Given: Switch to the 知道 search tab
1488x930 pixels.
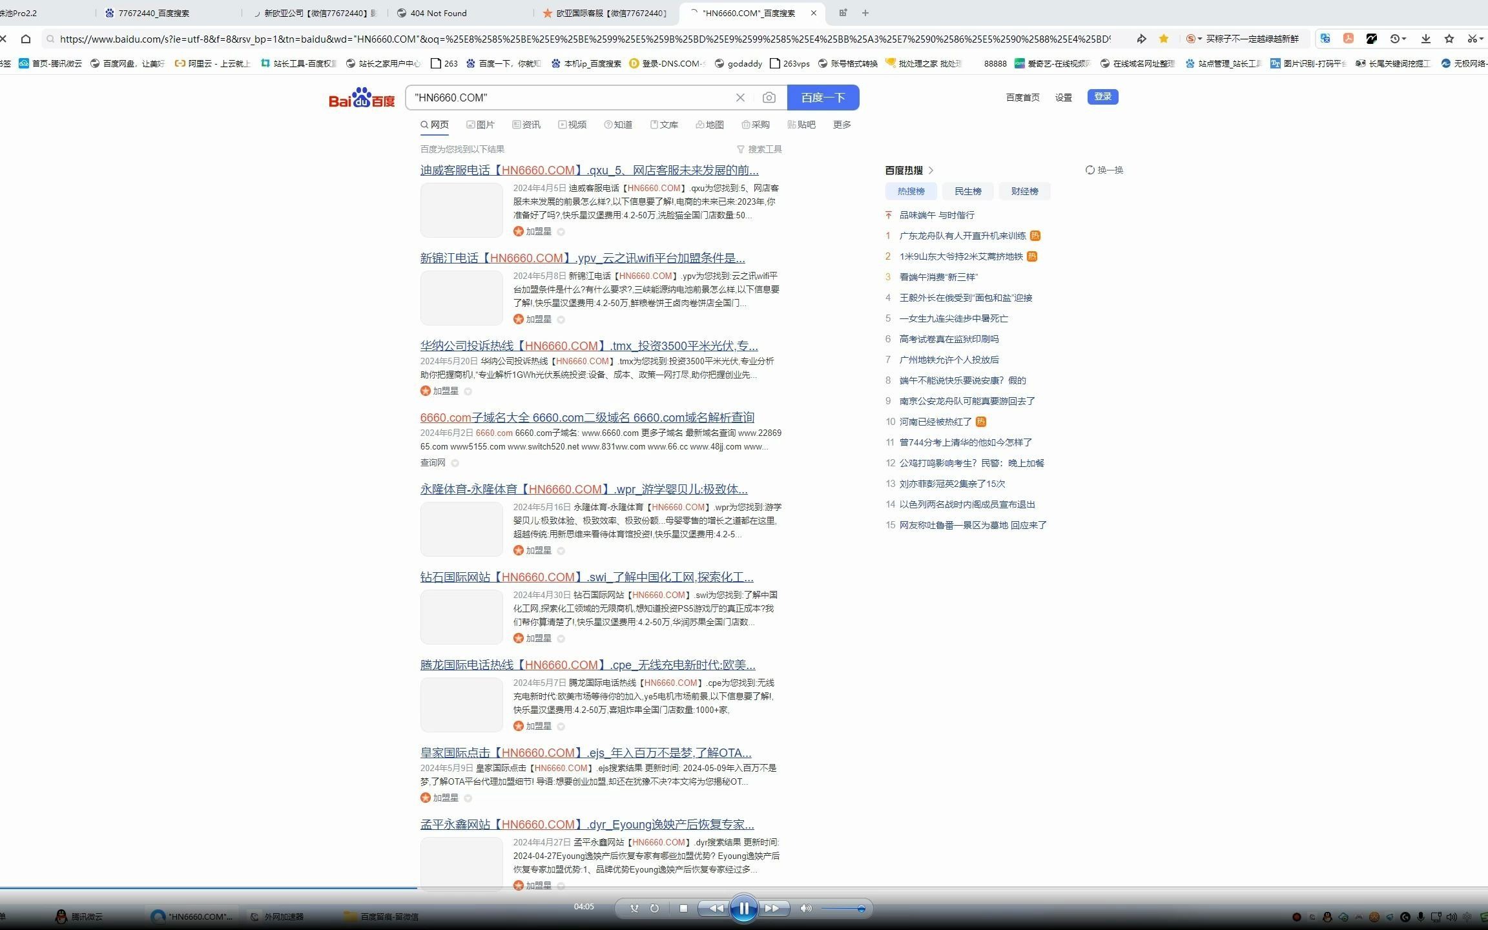Looking at the screenshot, I should 618,125.
